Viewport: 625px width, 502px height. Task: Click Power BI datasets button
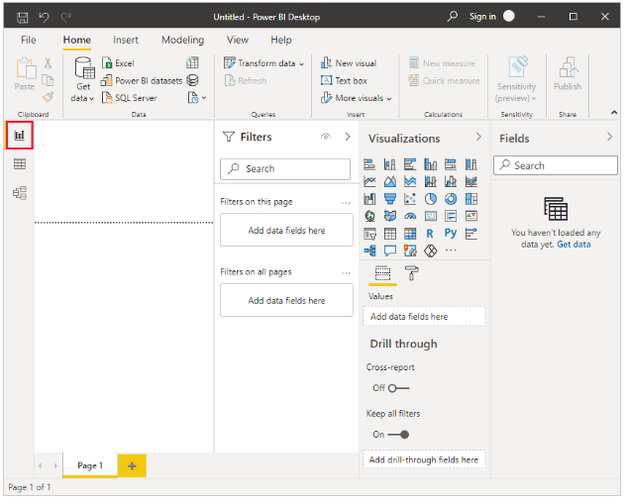[x=142, y=81]
